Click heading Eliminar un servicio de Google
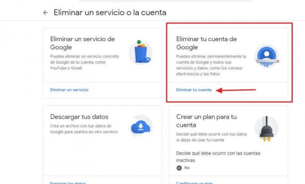 [83, 43]
